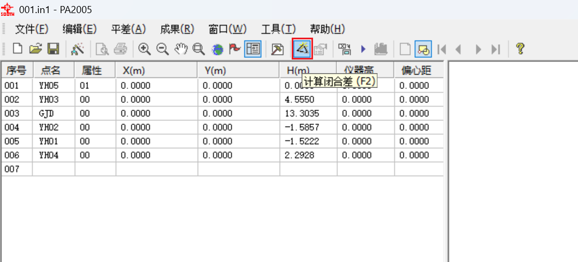Click height value -1.5857
This screenshot has width=578, height=262.
pos(309,128)
